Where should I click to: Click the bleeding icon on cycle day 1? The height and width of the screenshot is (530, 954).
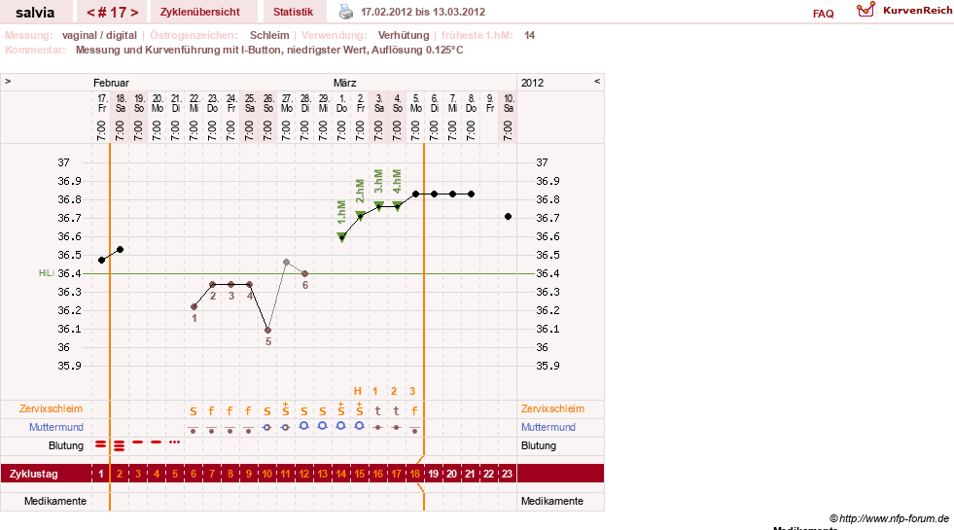click(101, 444)
